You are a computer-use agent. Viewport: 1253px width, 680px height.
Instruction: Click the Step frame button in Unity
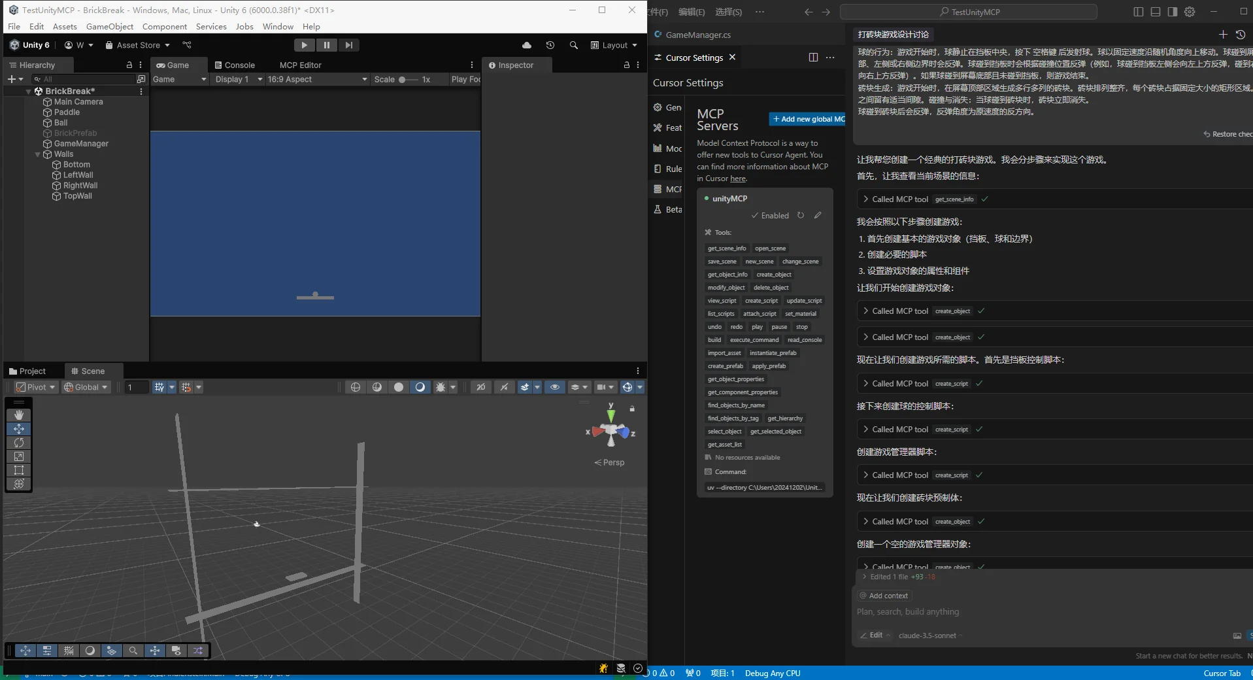[x=348, y=45]
